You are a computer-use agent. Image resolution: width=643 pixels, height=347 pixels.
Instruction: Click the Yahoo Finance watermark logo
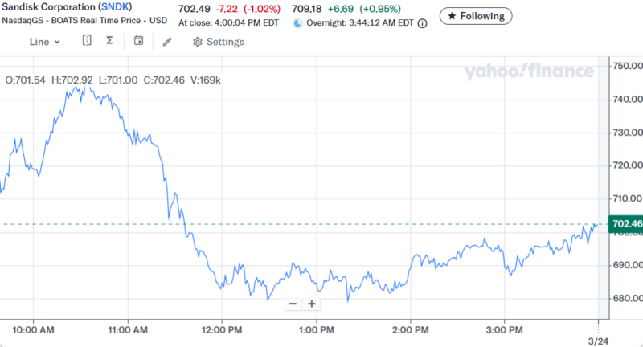point(528,71)
